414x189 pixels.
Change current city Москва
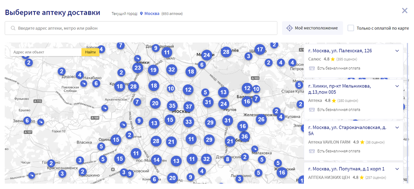click(152, 14)
